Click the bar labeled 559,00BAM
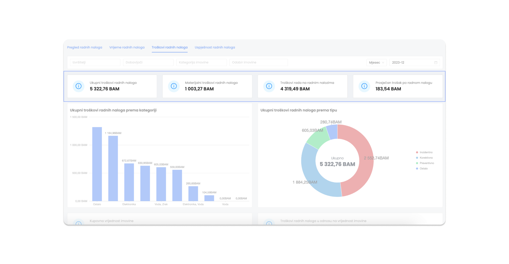 177,185
